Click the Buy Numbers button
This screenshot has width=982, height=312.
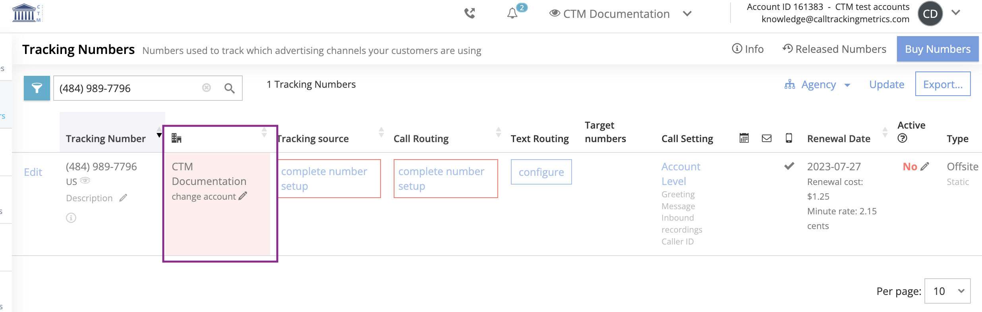938,49
